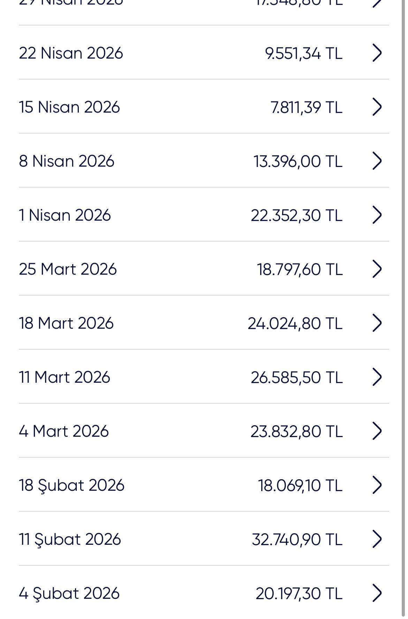Expand 18 Mart 2026 details chevron
The height and width of the screenshot is (619, 408).
(x=377, y=323)
